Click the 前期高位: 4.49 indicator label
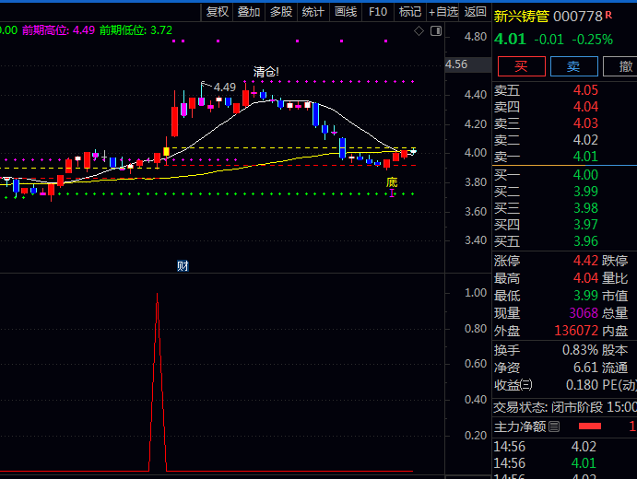 [58, 30]
